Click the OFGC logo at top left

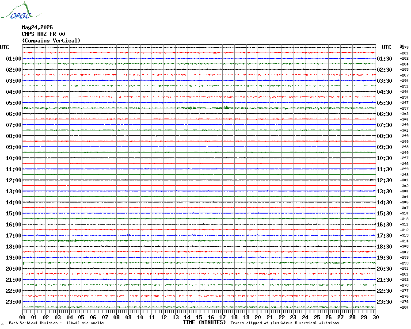coord(21,11)
